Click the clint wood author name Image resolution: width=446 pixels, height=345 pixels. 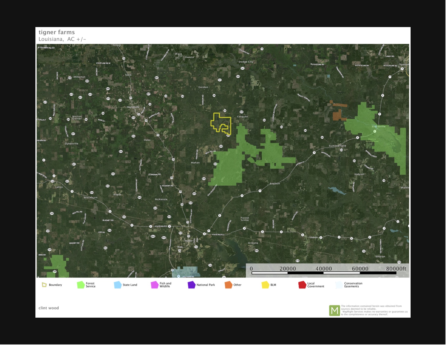(x=49, y=308)
